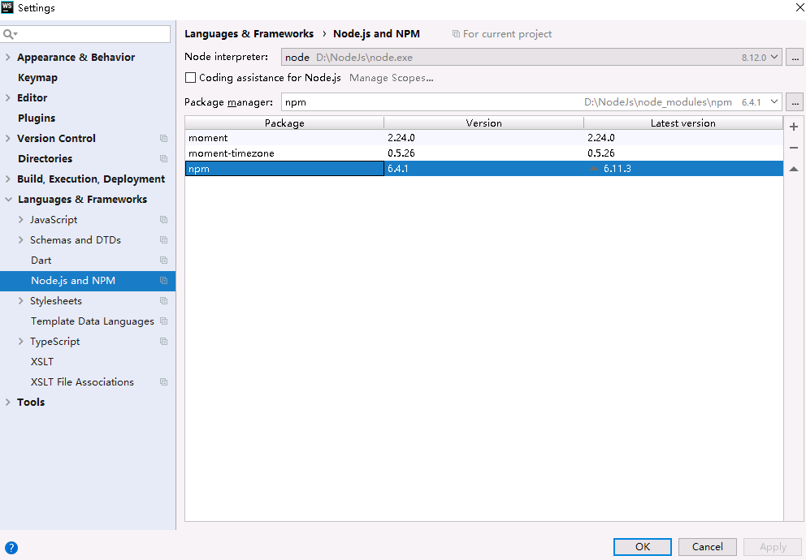Expand the JavaScript subsection
Screen dimensions: 806x560
20,220
